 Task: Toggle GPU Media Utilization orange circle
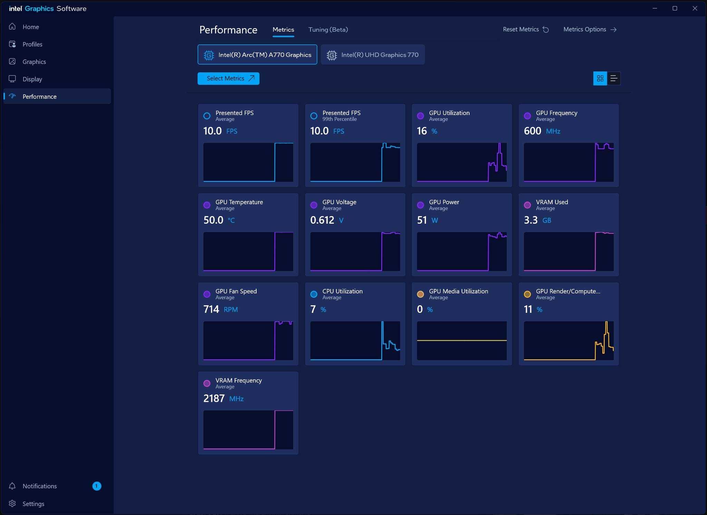420,294
